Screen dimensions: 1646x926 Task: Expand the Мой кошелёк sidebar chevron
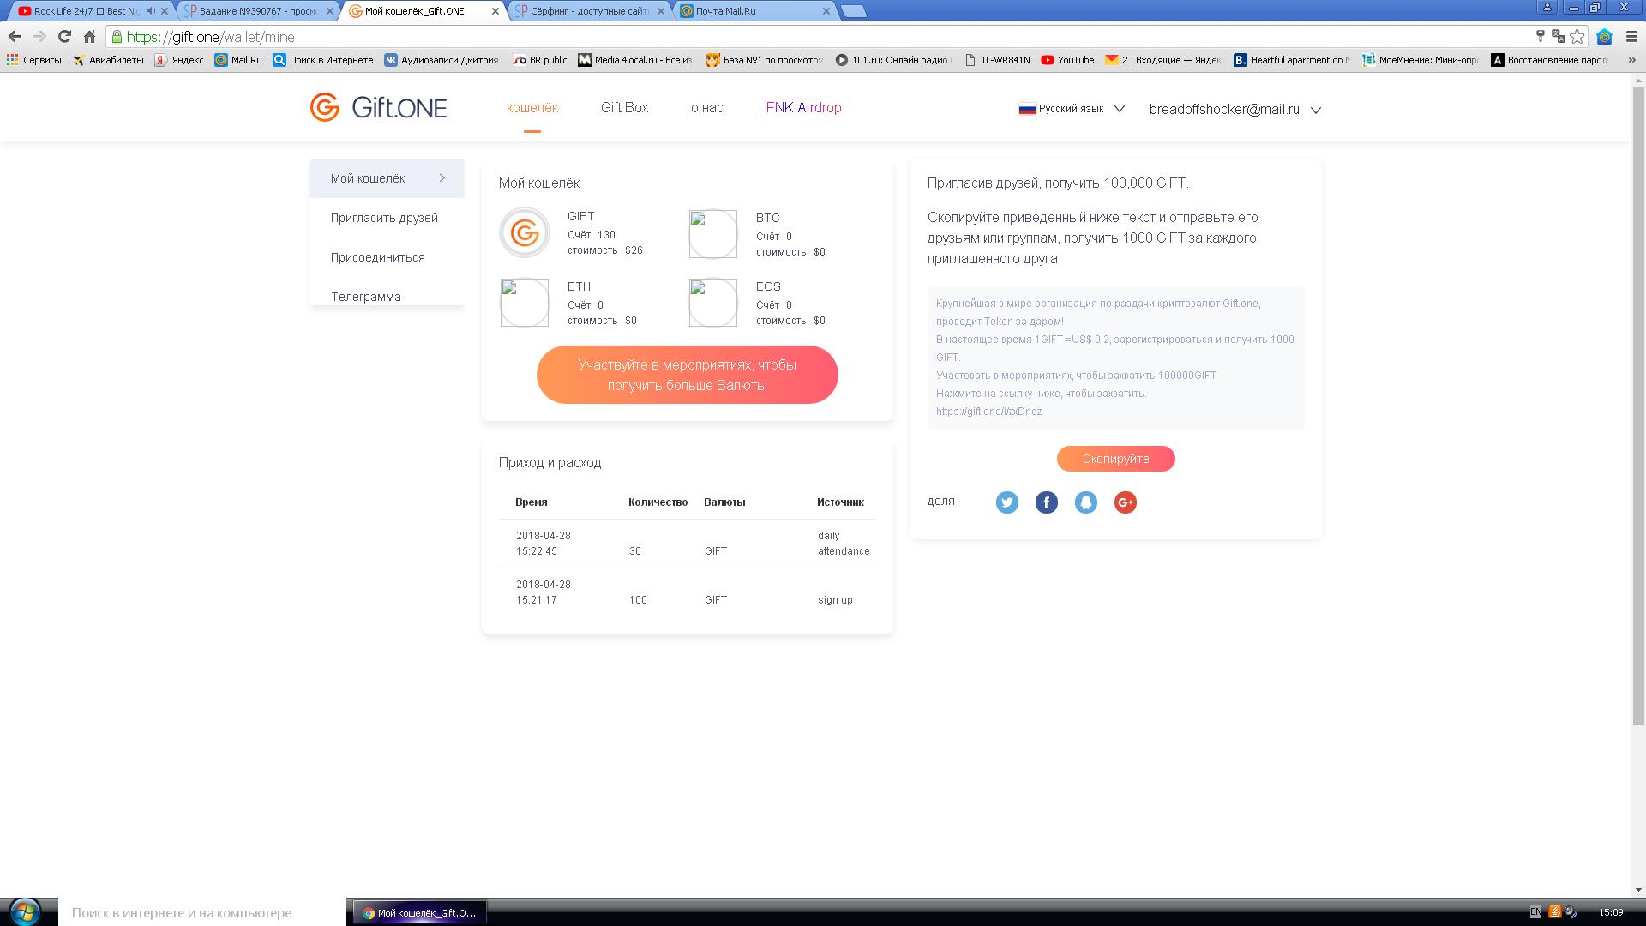442,178
